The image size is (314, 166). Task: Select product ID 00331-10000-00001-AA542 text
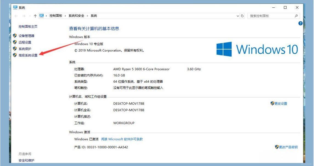point(107,147)
